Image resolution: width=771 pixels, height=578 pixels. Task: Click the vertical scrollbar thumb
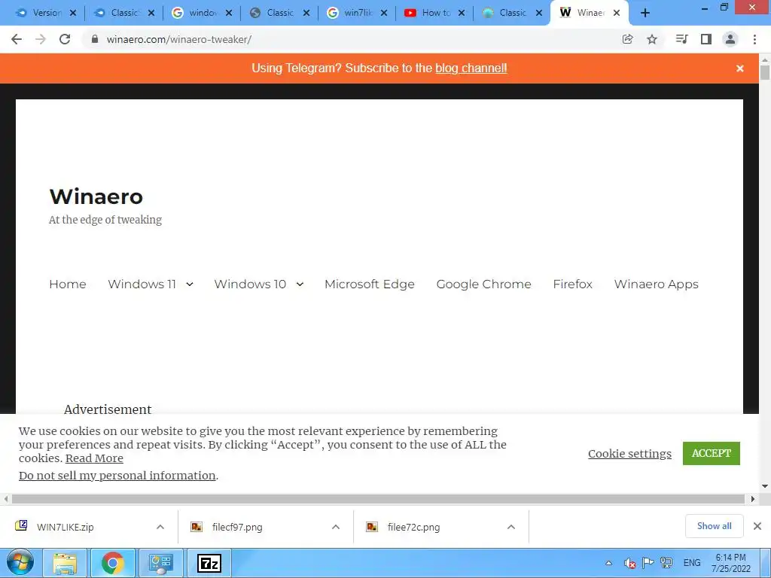(x=765, y=71)
